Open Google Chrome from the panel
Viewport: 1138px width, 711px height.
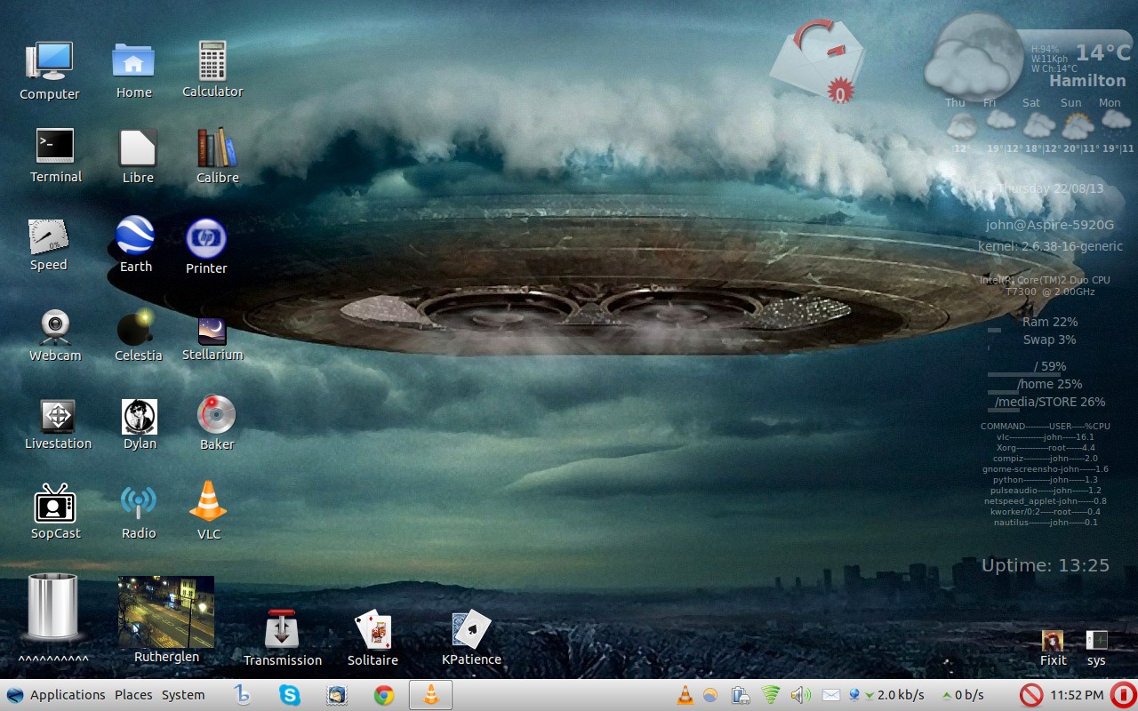(x=384, y=695)
